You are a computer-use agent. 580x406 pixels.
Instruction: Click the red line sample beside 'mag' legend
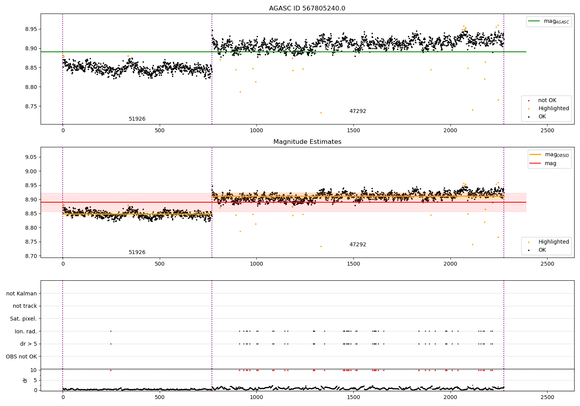(x=536, y=164)
